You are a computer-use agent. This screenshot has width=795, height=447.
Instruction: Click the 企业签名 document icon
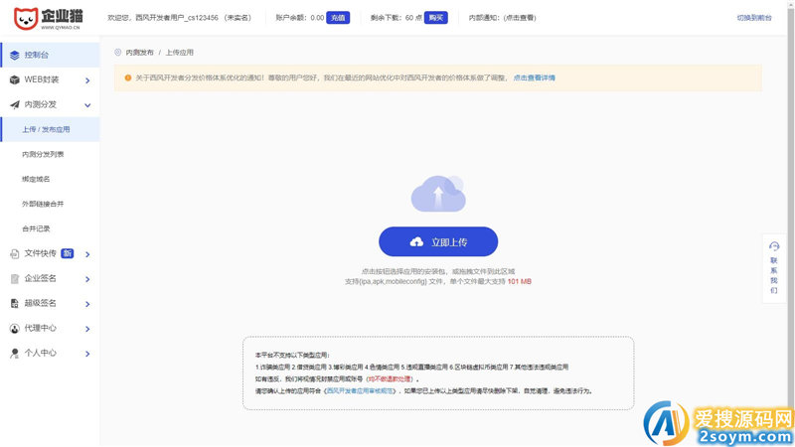(x=14, y=278)
